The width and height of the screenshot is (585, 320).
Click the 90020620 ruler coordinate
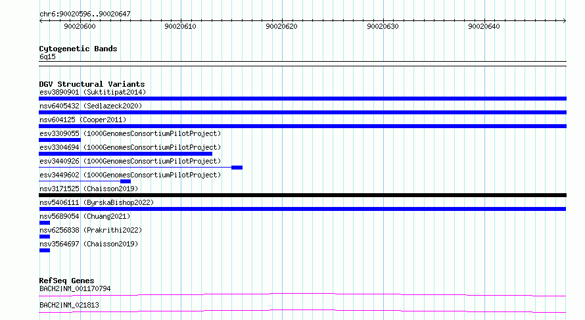point(282,26)
